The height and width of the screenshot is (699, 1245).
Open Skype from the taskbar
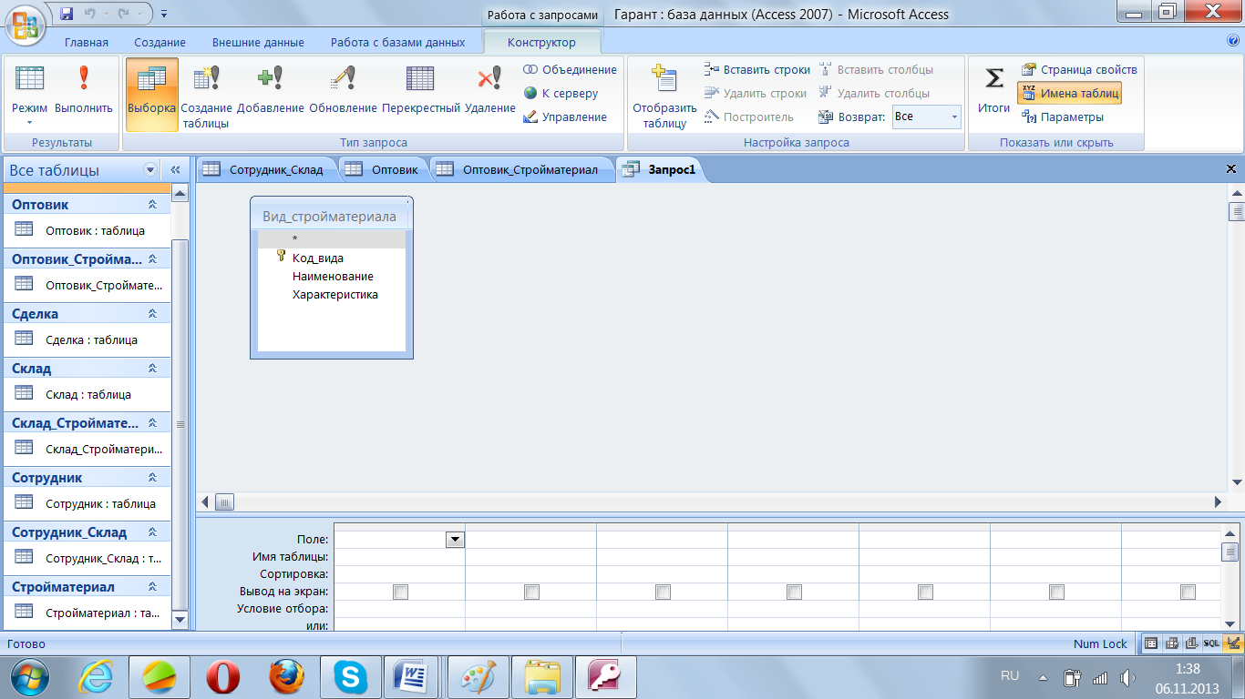tap(350, 676)
